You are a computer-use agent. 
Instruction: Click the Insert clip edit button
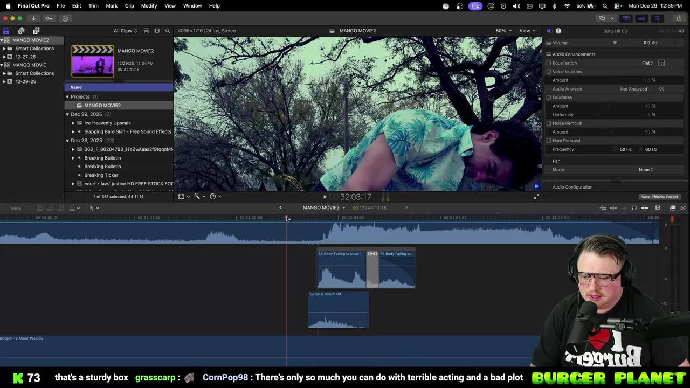click(x=51, y=208)
